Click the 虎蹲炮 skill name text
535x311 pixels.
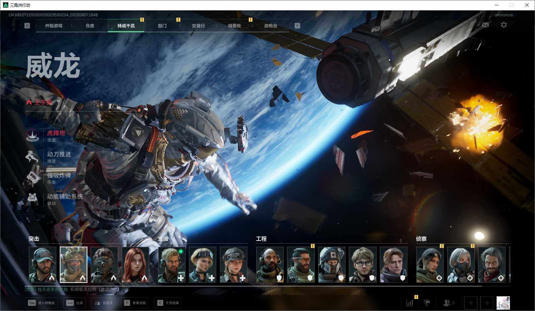tap(56, 133)
